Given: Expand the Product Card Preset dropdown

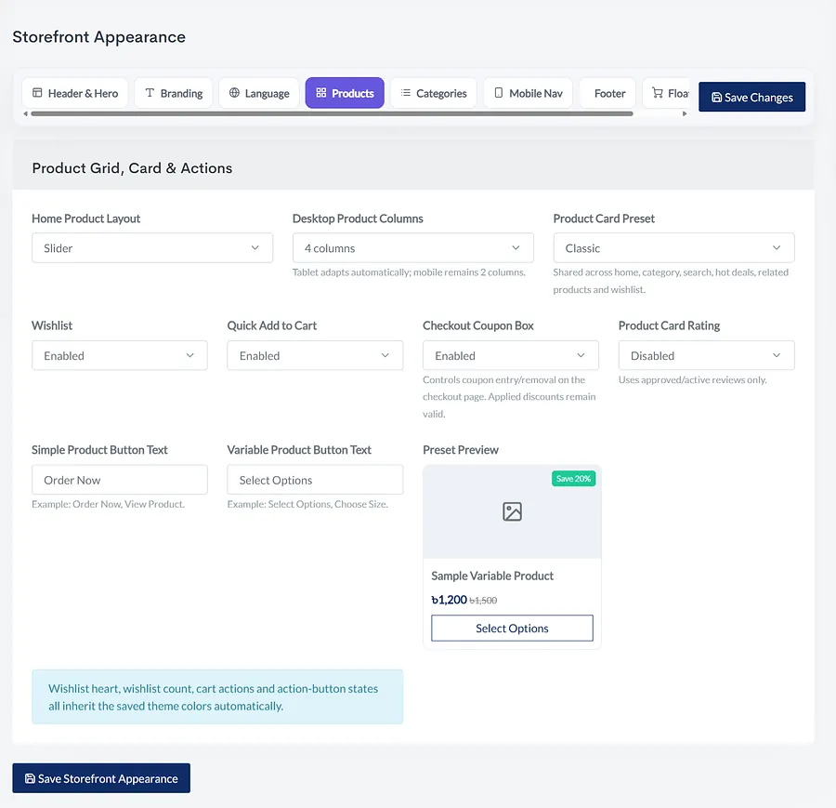Looking at the screenshot, I should [x=674, y=247].
